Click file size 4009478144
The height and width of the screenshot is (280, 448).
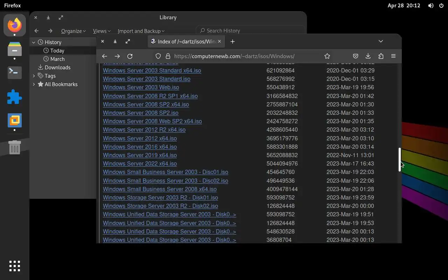(x=282, y=189)
